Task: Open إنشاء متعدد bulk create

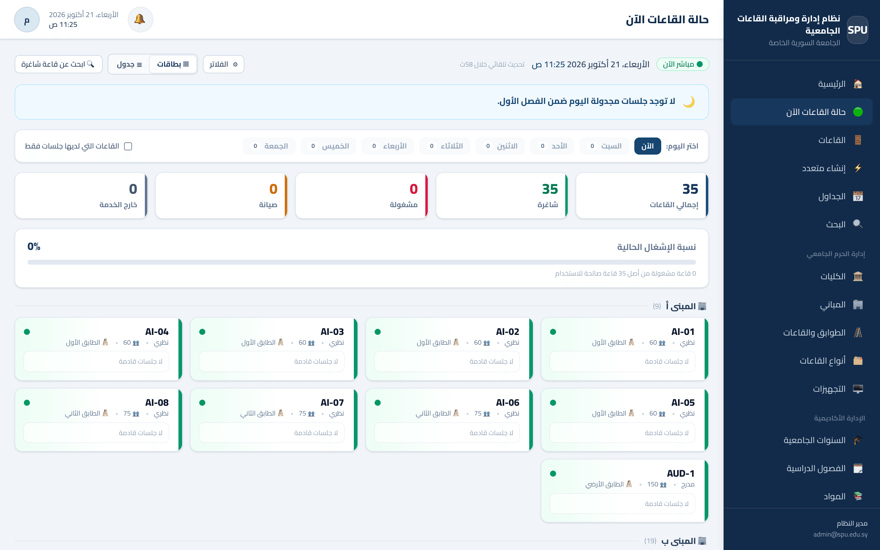Action: click(801, 168)
